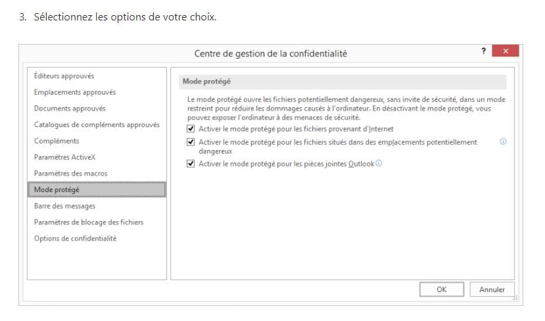Click the Annuler button
The height and width of the screenshot is (321, 545).
492,289
